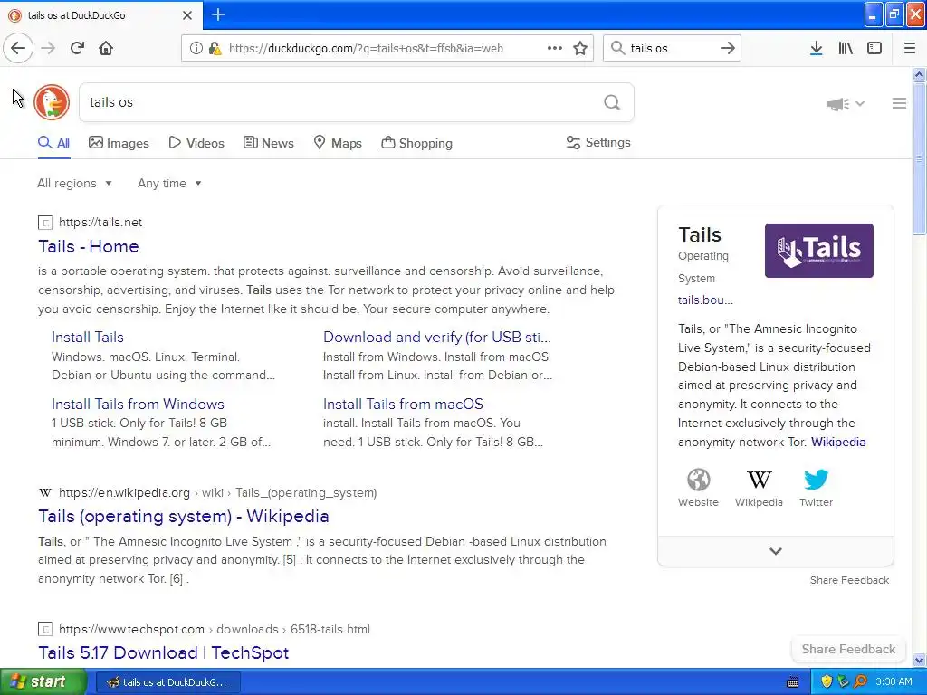Select the All results tab
This screenshot has height=695, width=927.
(x=53, y=143)
